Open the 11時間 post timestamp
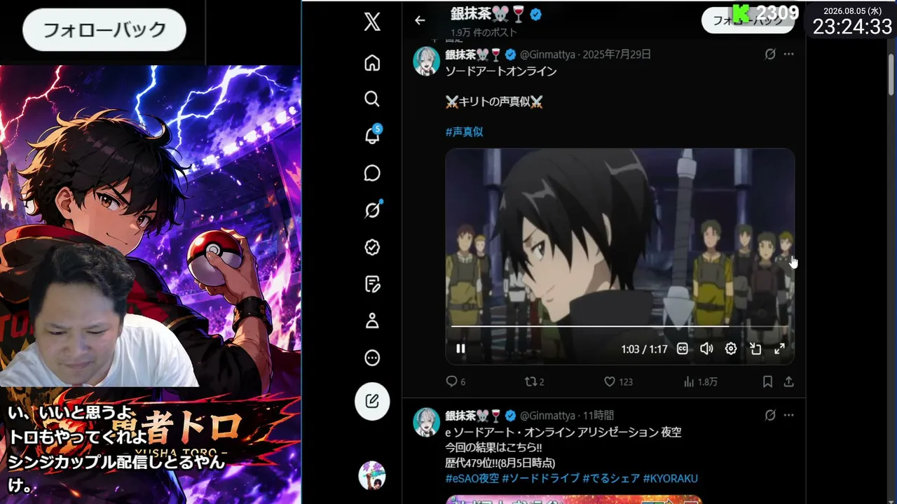The width and height of the screenshot is (897, 504). tap(598, 415)
